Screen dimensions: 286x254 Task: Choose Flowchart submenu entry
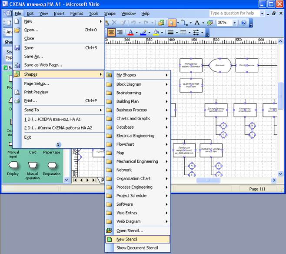(x=137, y=144)
